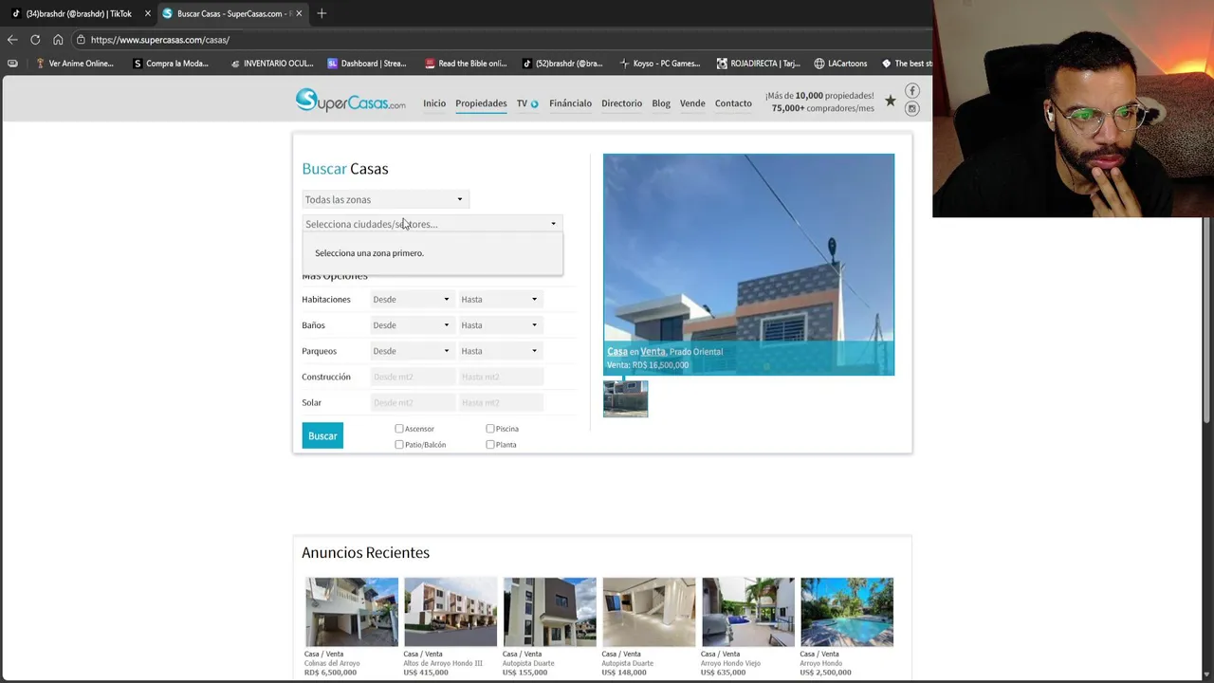Enable the Patio/Balcón checkbox

tap(399, 444)
